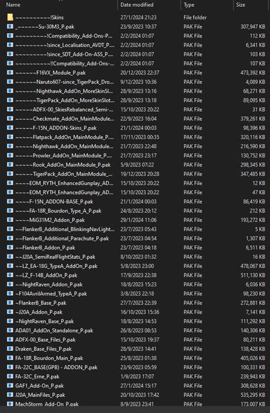This screenshot has height=413, width=270.
Task: Click date 29/1/2024 11:06
Action: click(138, 220)
